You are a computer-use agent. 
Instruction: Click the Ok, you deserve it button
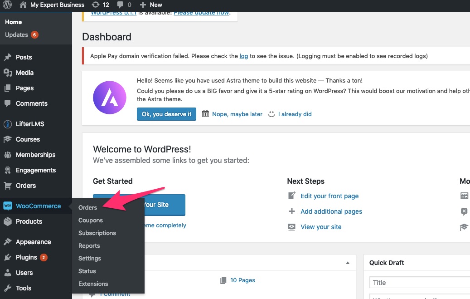tap(166, 114)
